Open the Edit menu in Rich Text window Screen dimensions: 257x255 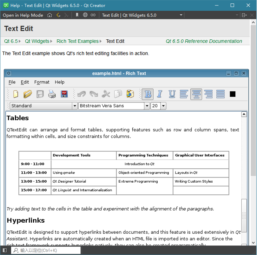point(25,82)
